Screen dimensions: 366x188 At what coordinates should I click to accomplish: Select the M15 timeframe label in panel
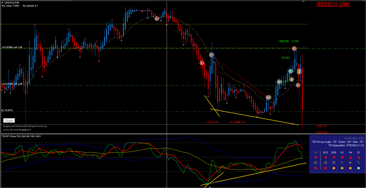click(x=326, y=153)
